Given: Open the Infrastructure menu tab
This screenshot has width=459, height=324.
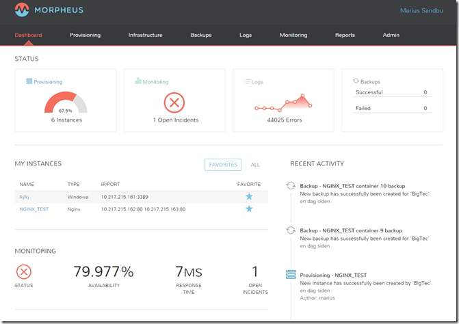Looking at the screenshot, I should click(x=145, y=35).
